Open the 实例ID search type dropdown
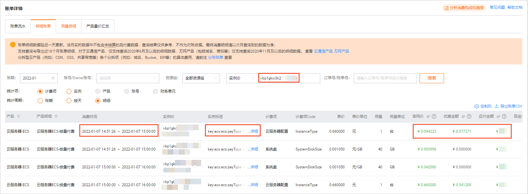Screen dimensions: 528x194 [242, 78]
